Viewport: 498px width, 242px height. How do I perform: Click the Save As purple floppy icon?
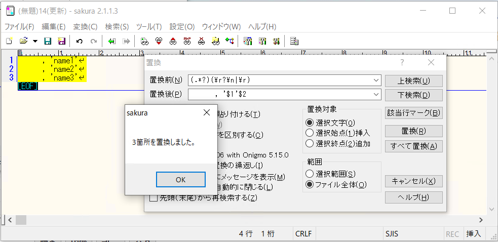(61, 41)
